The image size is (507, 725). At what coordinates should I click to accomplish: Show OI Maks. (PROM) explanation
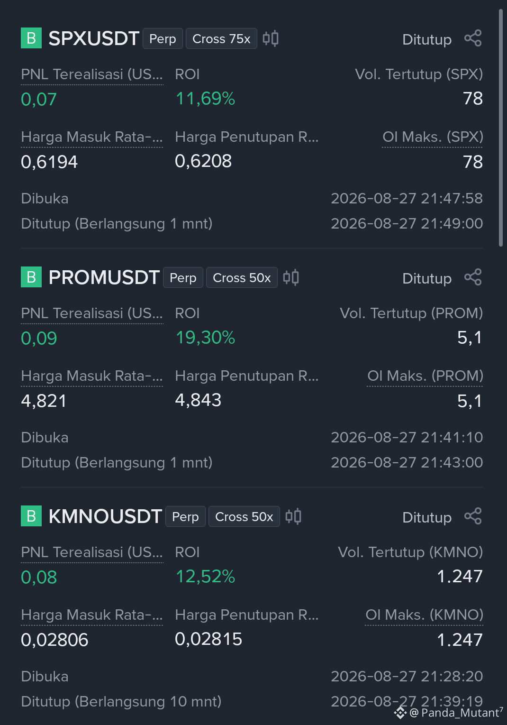pos(425,376)
